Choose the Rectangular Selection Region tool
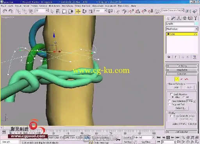The width and height of the screenshot is (200, 144). pos(64,11)
